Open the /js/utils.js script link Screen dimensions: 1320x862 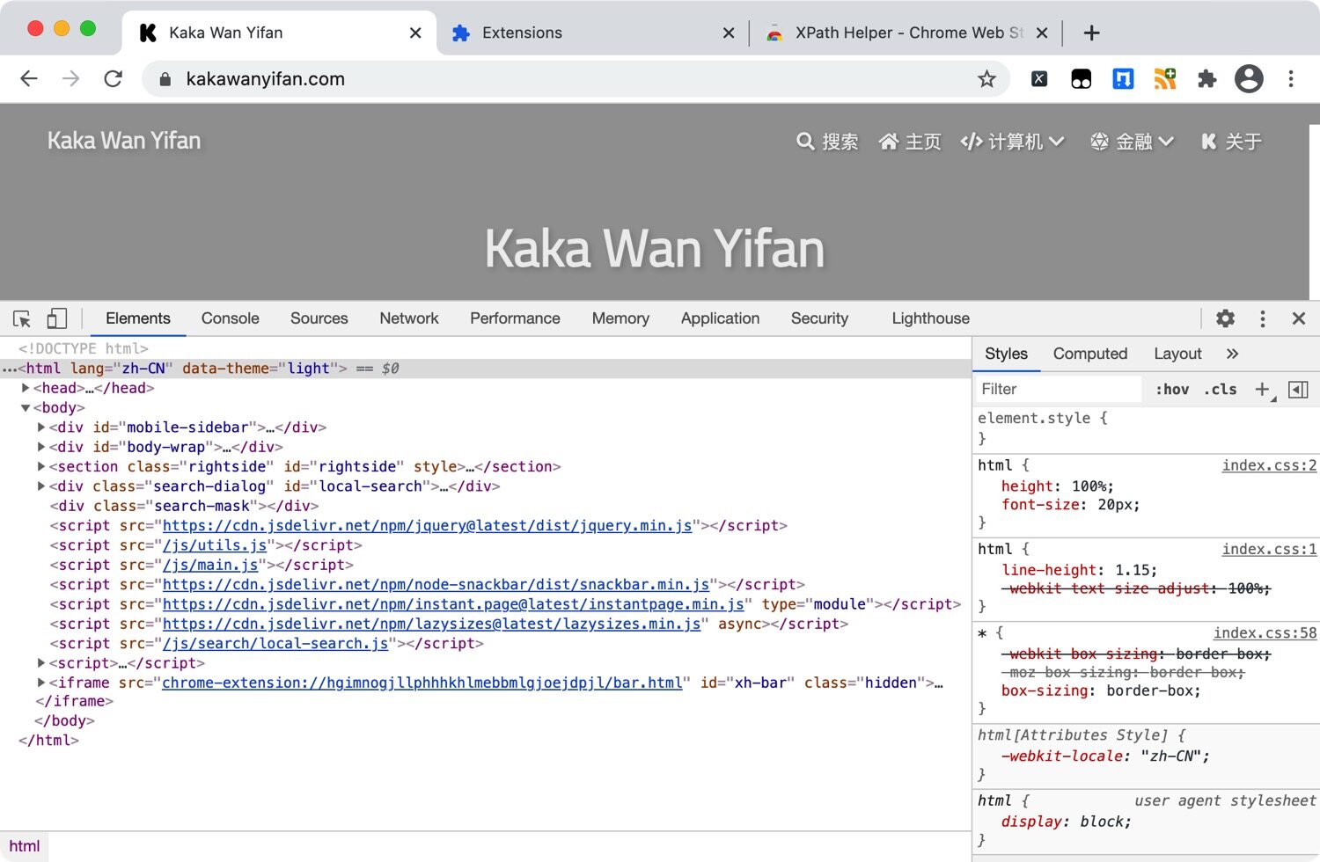215,545
